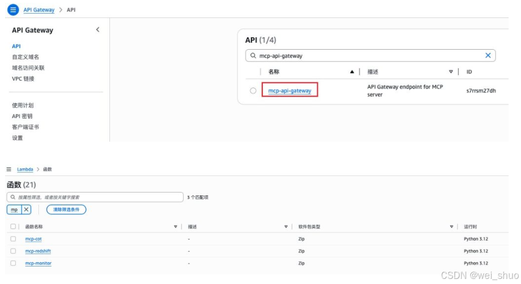Open 使用计划 in the sidebar
Image resolution: width=521 pixels, height=284 pixels.
point(23,106)
